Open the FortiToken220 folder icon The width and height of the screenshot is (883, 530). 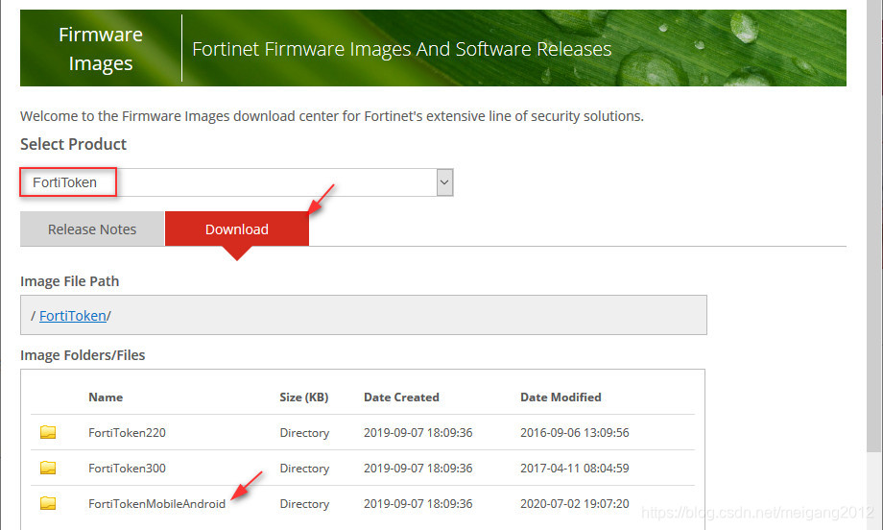pyautogui.click(x=48, y=432)
